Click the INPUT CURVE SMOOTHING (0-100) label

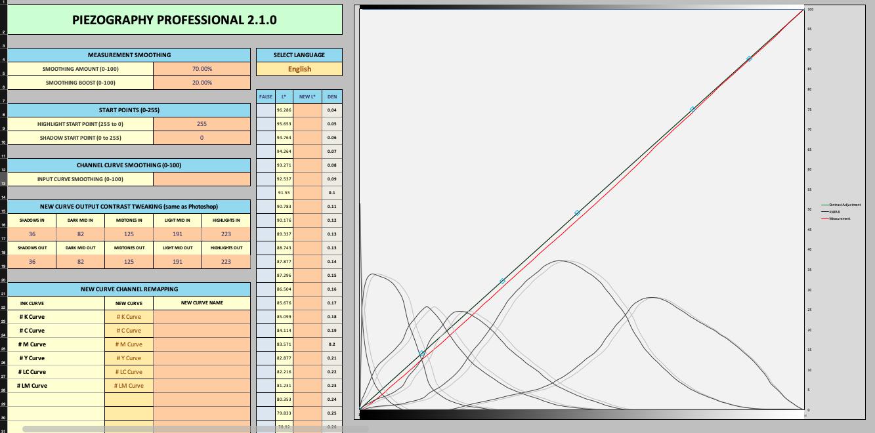[80, 179]
